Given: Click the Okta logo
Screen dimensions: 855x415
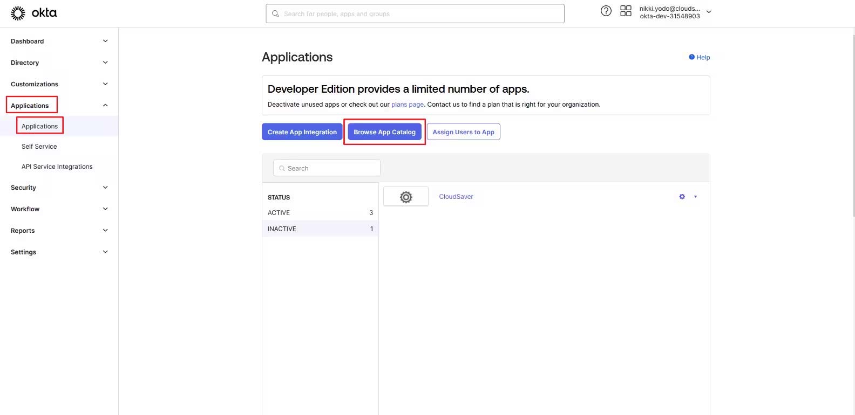Looking at the screenshot, I should point(33,13).
